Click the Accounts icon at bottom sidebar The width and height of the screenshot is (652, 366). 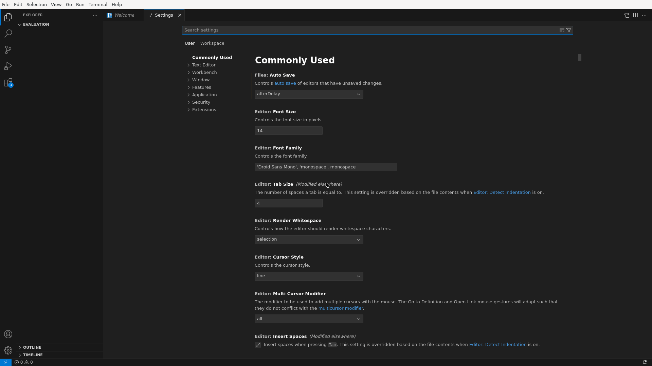click(x=8, y=334)
